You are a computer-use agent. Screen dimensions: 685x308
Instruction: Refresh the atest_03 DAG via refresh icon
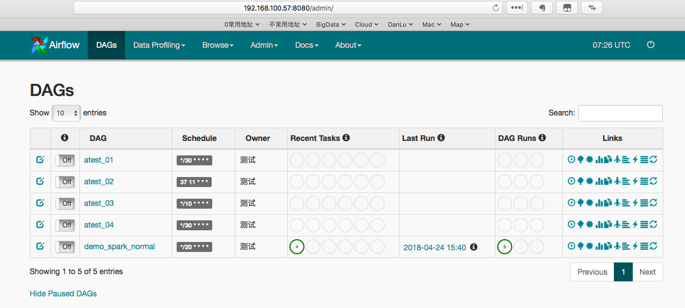(653, 203)
